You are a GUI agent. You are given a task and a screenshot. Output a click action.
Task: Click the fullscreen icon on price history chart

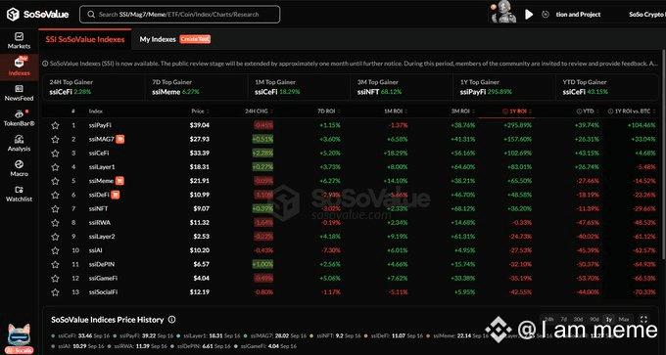(643, 320)
